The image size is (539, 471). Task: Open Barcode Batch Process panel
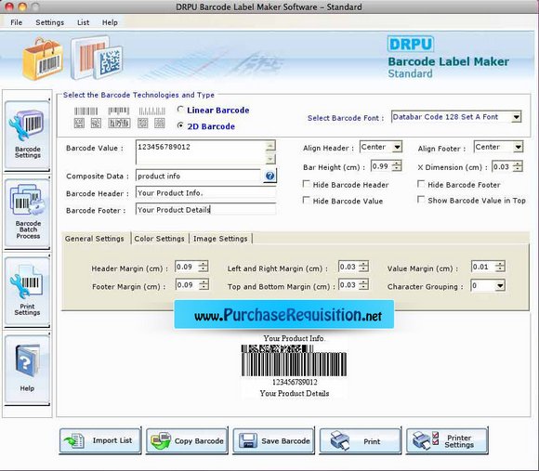pyautogui.click(x=27, y=213)
